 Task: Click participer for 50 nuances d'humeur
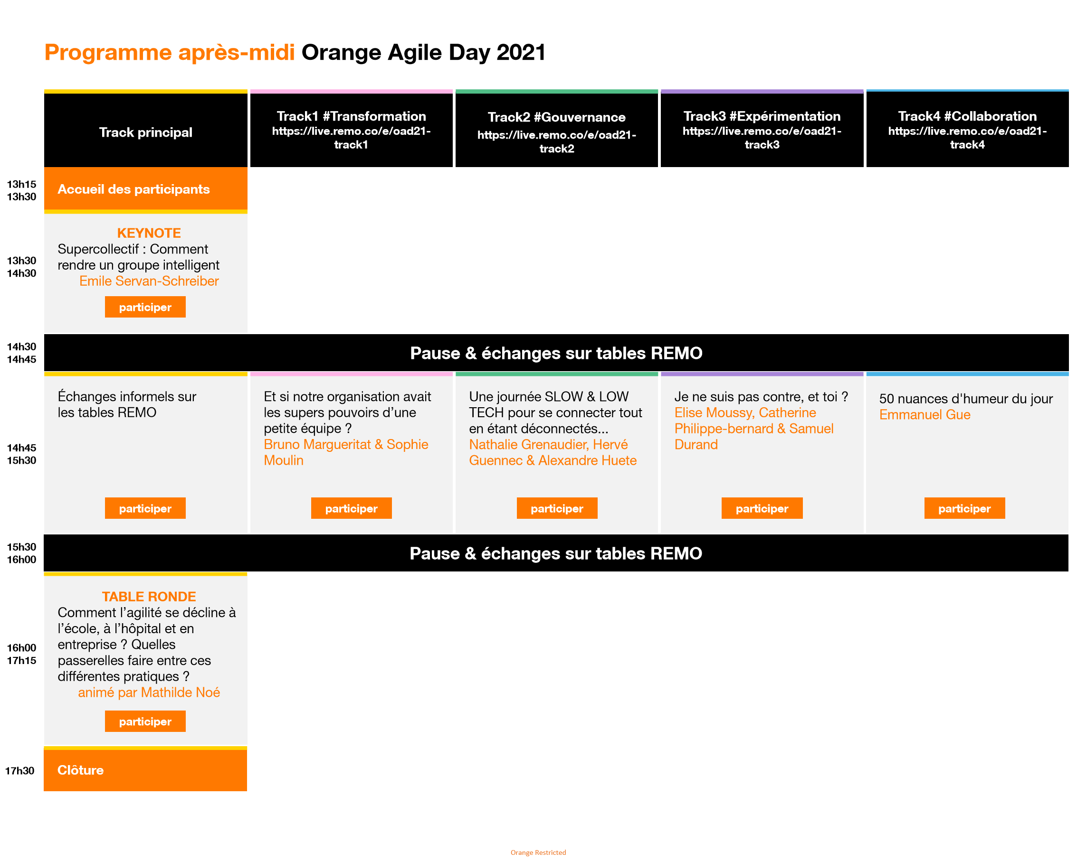click(964, 508)
